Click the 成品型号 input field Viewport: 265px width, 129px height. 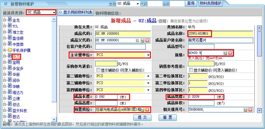pyautogui.click(x=201, y=47)
